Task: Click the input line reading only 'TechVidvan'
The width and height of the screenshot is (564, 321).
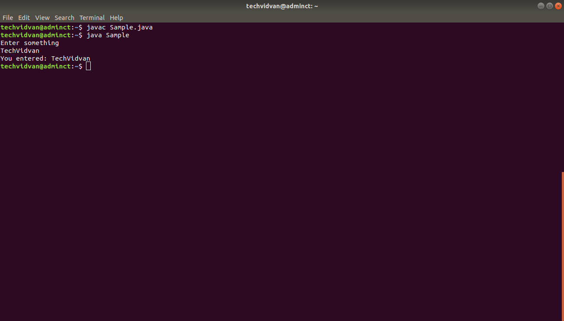Action: [x=20, y=51]
